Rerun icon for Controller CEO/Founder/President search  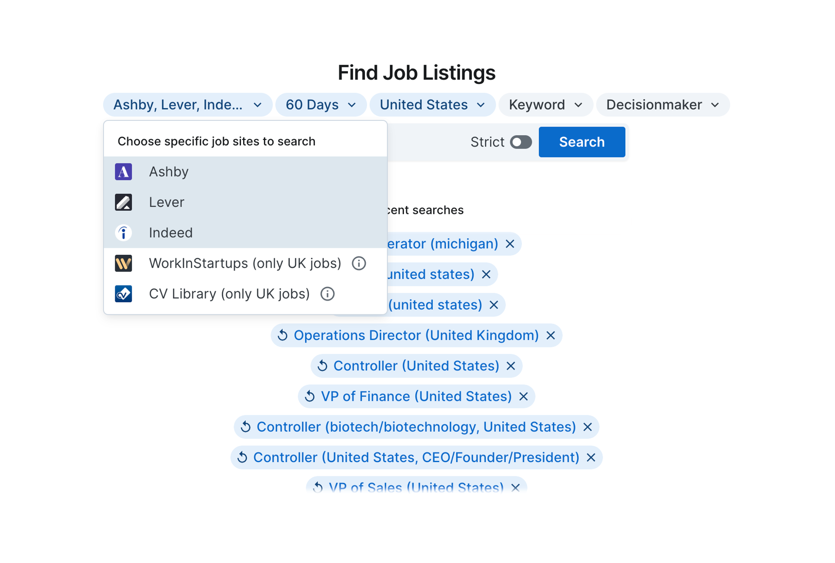click(242, 457)
